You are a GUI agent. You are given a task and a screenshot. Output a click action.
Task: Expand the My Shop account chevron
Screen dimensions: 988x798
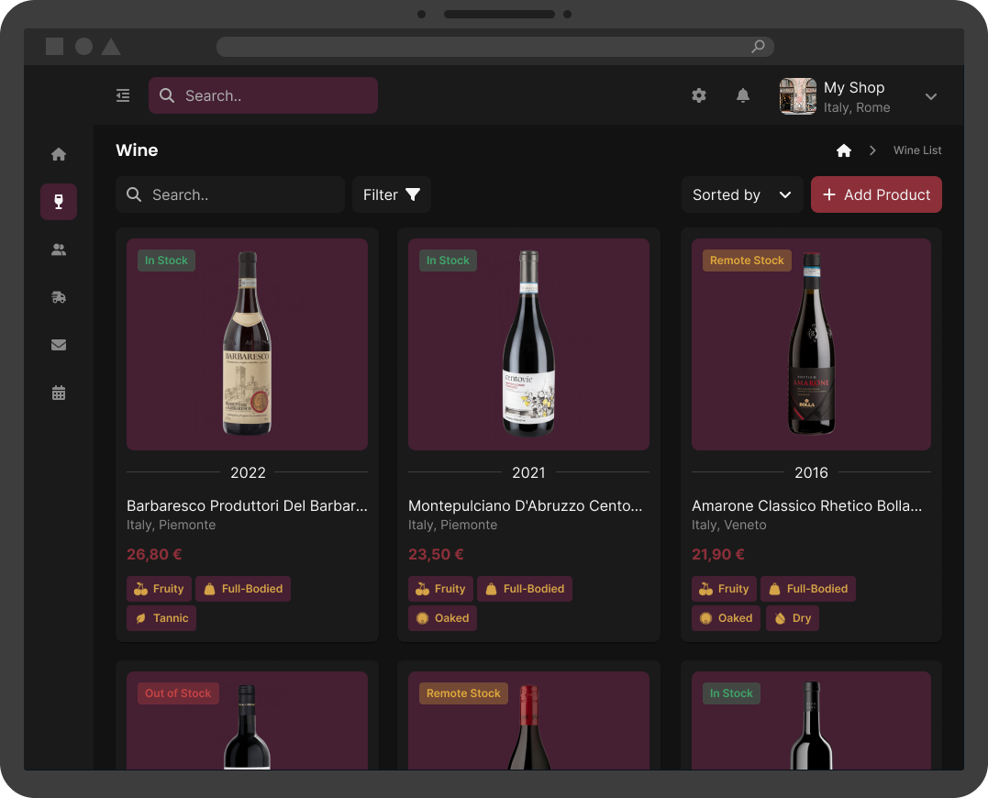pyautogui.click(x=930, y=96)
